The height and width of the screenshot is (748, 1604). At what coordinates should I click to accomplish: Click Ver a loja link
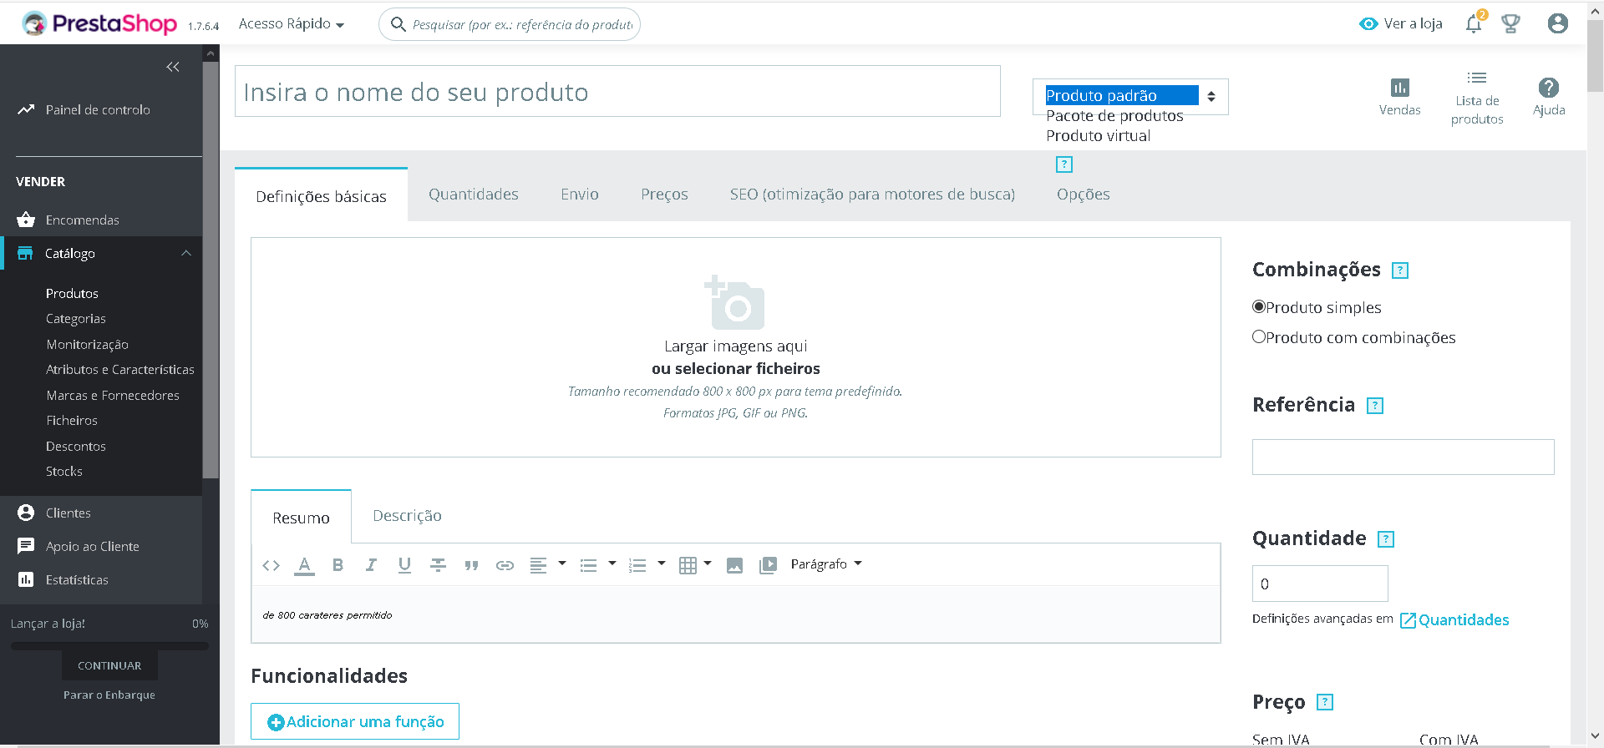pos(1400,23)
